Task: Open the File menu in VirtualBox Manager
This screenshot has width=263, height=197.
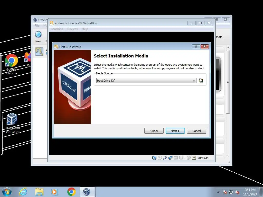Action: coord(37,25)
